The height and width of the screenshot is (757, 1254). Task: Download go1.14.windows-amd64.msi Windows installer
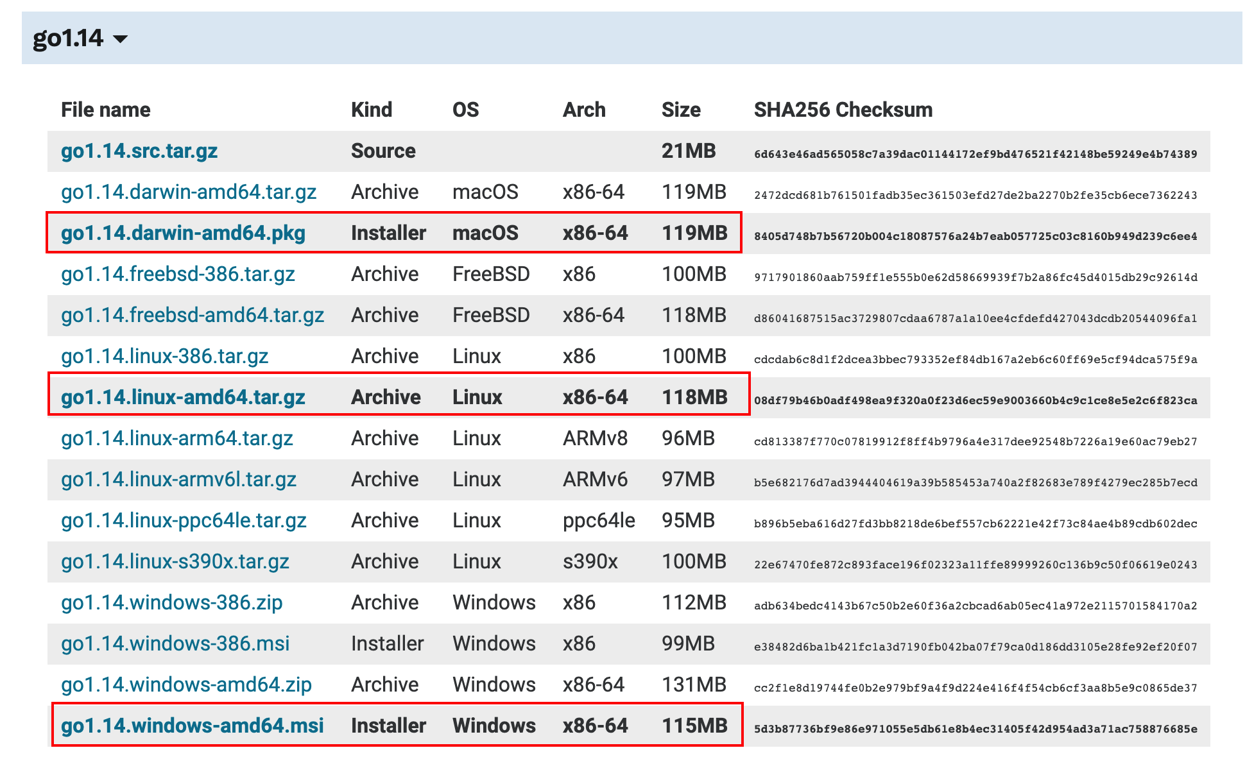click(x=192, y=726)
